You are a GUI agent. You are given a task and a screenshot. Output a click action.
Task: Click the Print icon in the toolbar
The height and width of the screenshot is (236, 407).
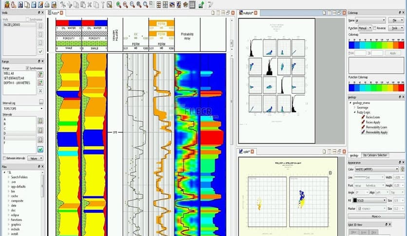(x=47, y=5)
